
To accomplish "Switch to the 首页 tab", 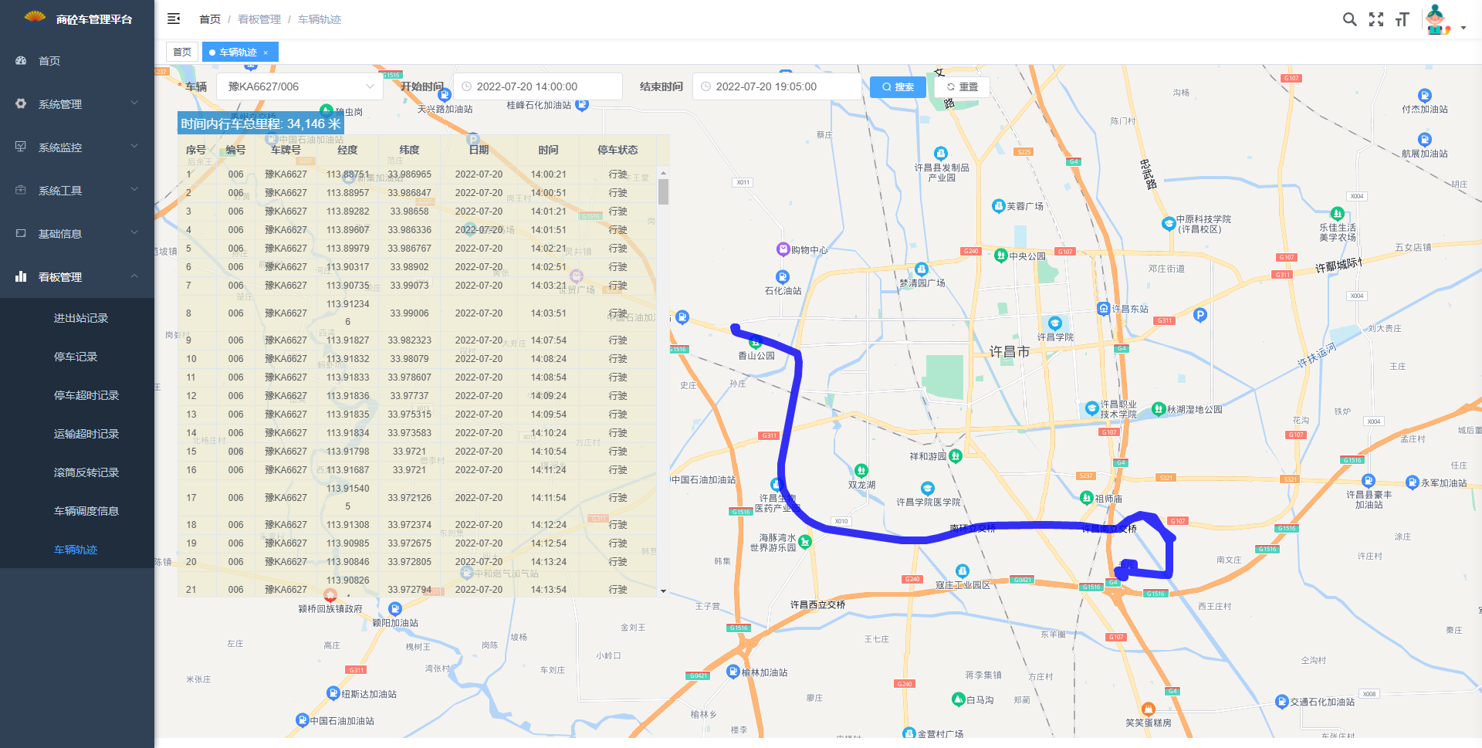I will click(182, 52).
